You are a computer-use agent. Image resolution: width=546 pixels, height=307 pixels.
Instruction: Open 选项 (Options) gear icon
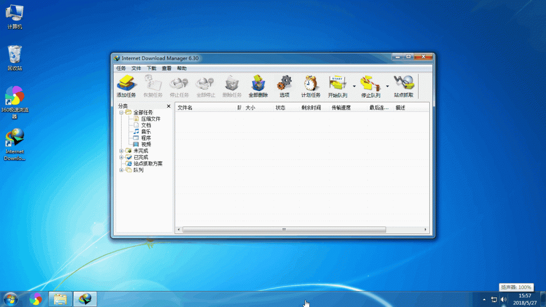point(285,86)
